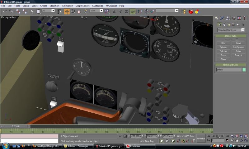The image size is (249, 149).
Task: Toggle the selection lock icon
Action: click(120, 136)
